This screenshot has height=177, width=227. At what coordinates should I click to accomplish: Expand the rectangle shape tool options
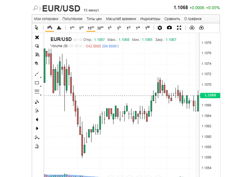[x=41, y=85]
